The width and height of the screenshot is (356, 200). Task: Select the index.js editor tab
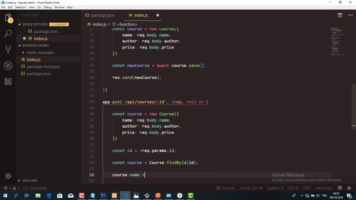pyautogui.click(x=141, y=15)
